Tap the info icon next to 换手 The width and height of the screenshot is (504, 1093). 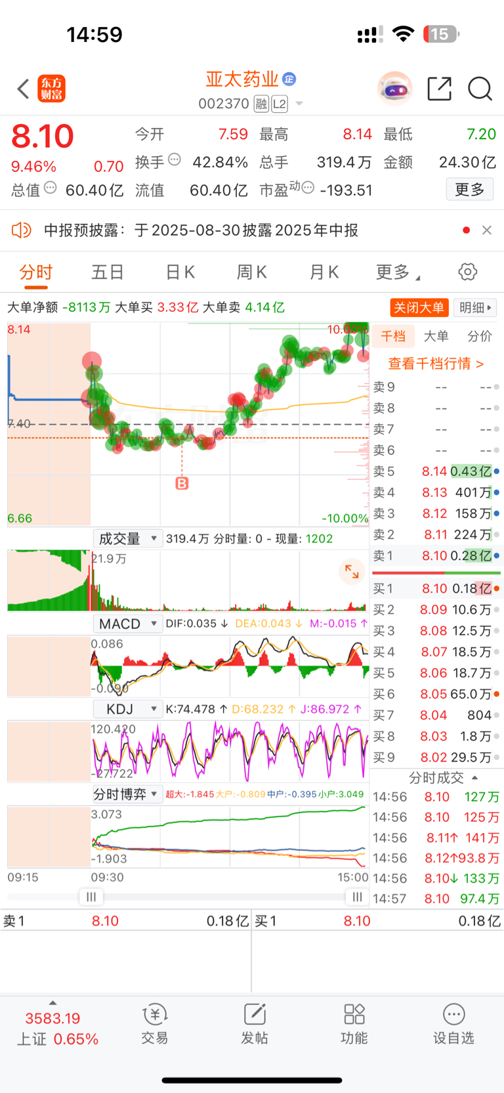175,159
